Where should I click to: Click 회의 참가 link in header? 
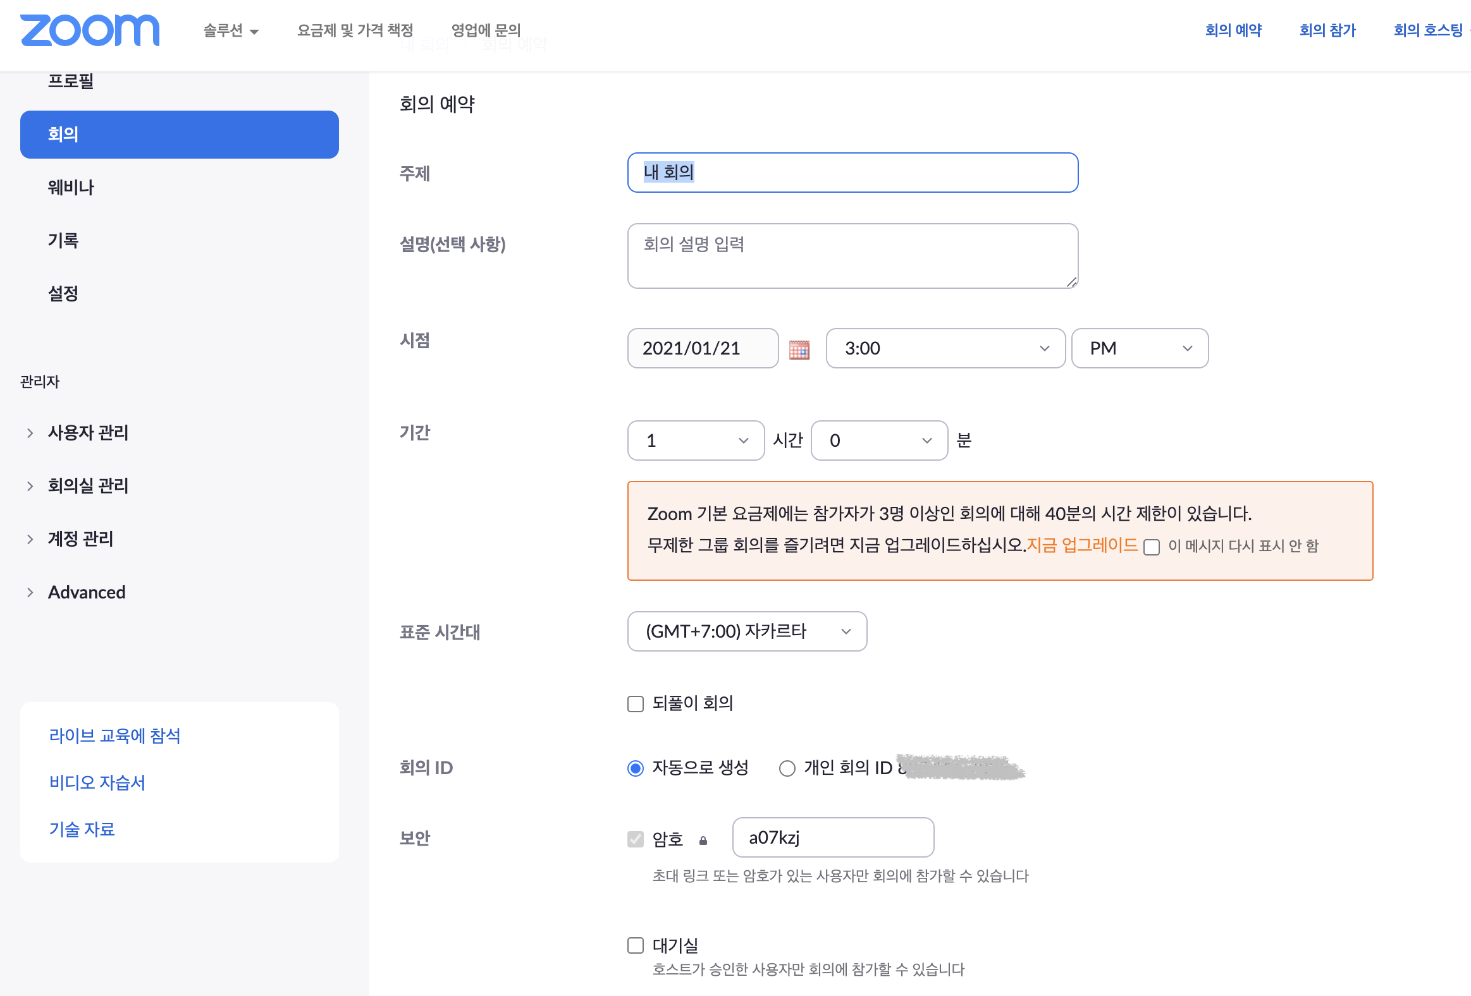1327,30
